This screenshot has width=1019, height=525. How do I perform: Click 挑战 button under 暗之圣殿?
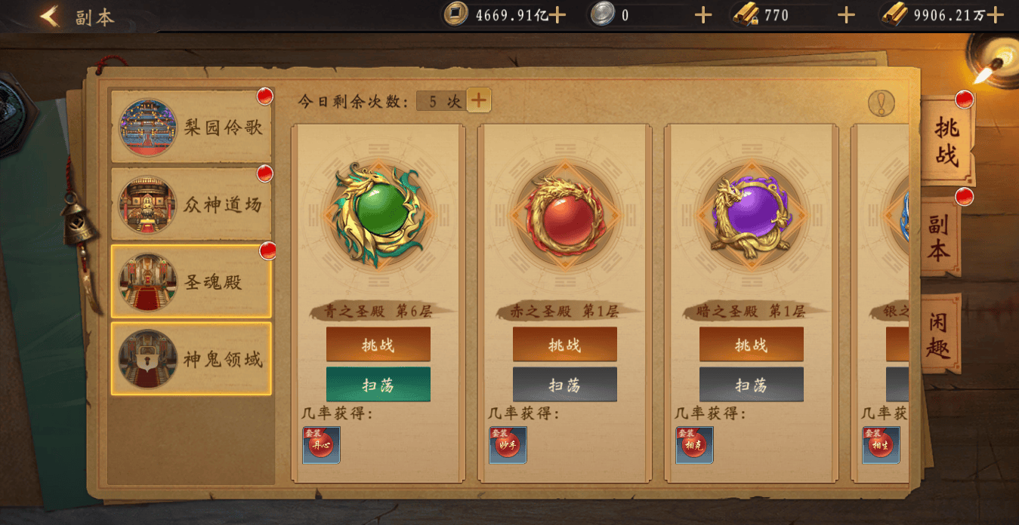click(x=752, y=345)
